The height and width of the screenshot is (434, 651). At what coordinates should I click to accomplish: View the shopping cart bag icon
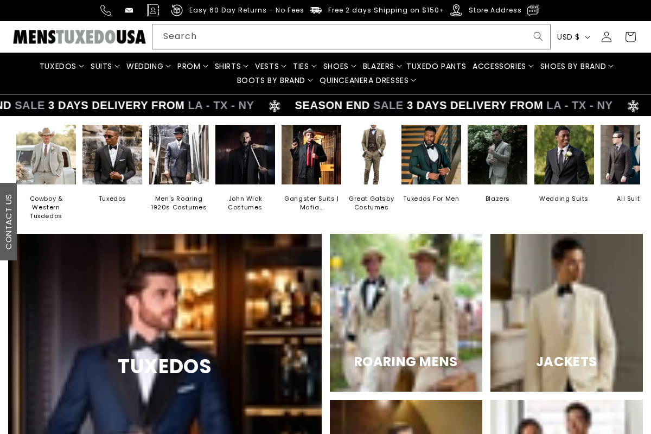click(x=630, y=36)
